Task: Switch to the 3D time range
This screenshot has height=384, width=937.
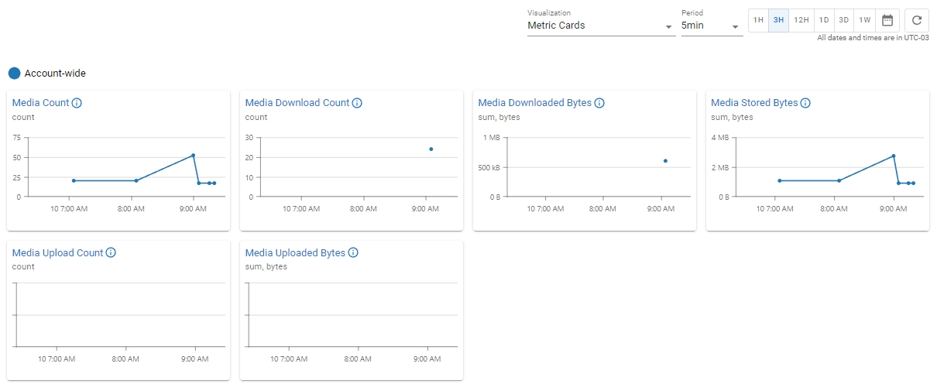Action: [844, 20]
